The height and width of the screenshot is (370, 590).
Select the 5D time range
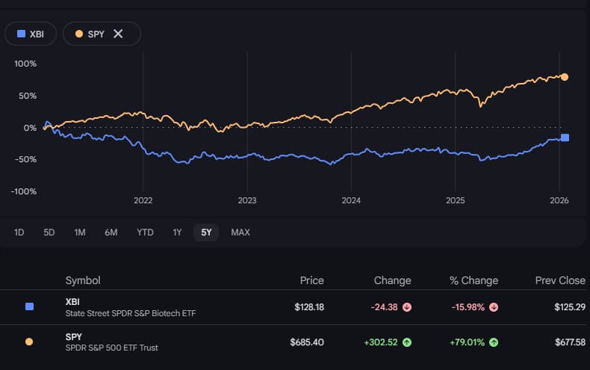49,232
